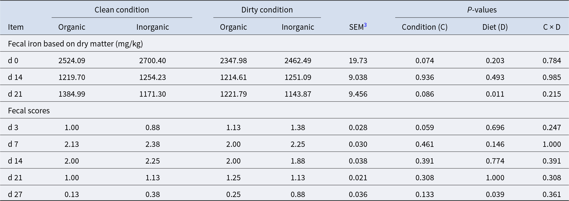
Task: Select the Diet (D) column header
Action: [x=495, y=27]
